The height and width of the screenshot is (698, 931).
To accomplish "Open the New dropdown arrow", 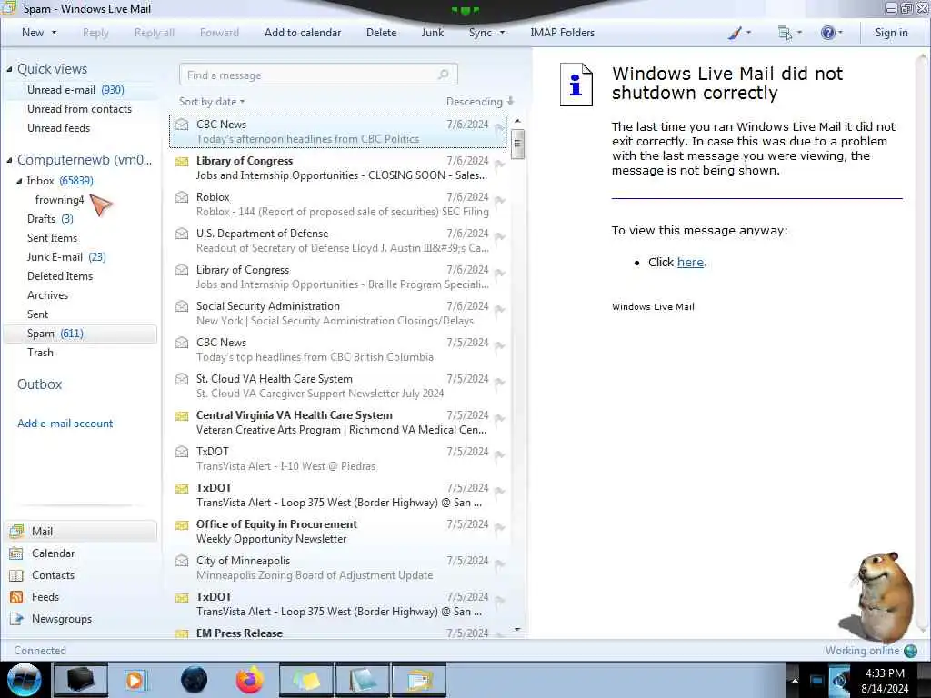I will point(54,33).
